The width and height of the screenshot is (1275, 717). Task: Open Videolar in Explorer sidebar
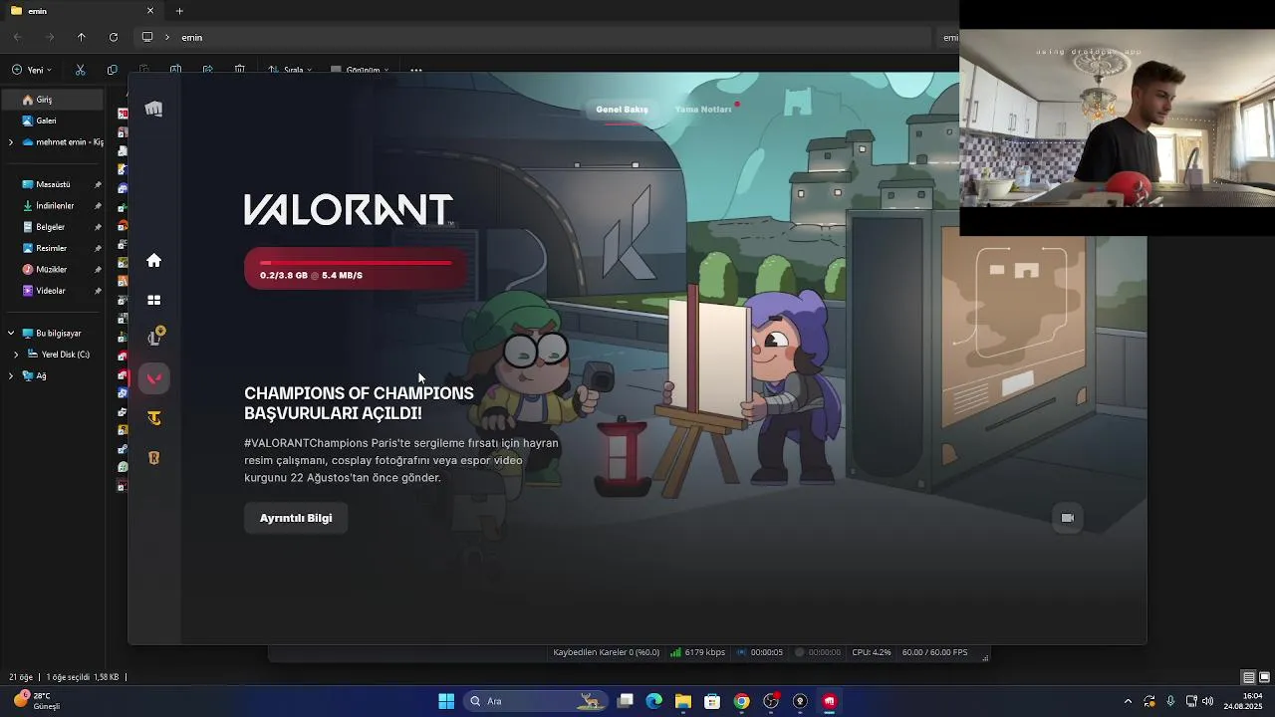click(52, 291)
